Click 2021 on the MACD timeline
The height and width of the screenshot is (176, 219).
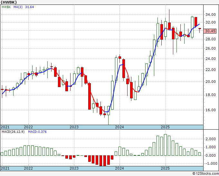(x=5, y=168)
